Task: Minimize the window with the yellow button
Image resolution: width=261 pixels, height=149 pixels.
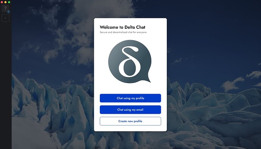Action: 6,2
